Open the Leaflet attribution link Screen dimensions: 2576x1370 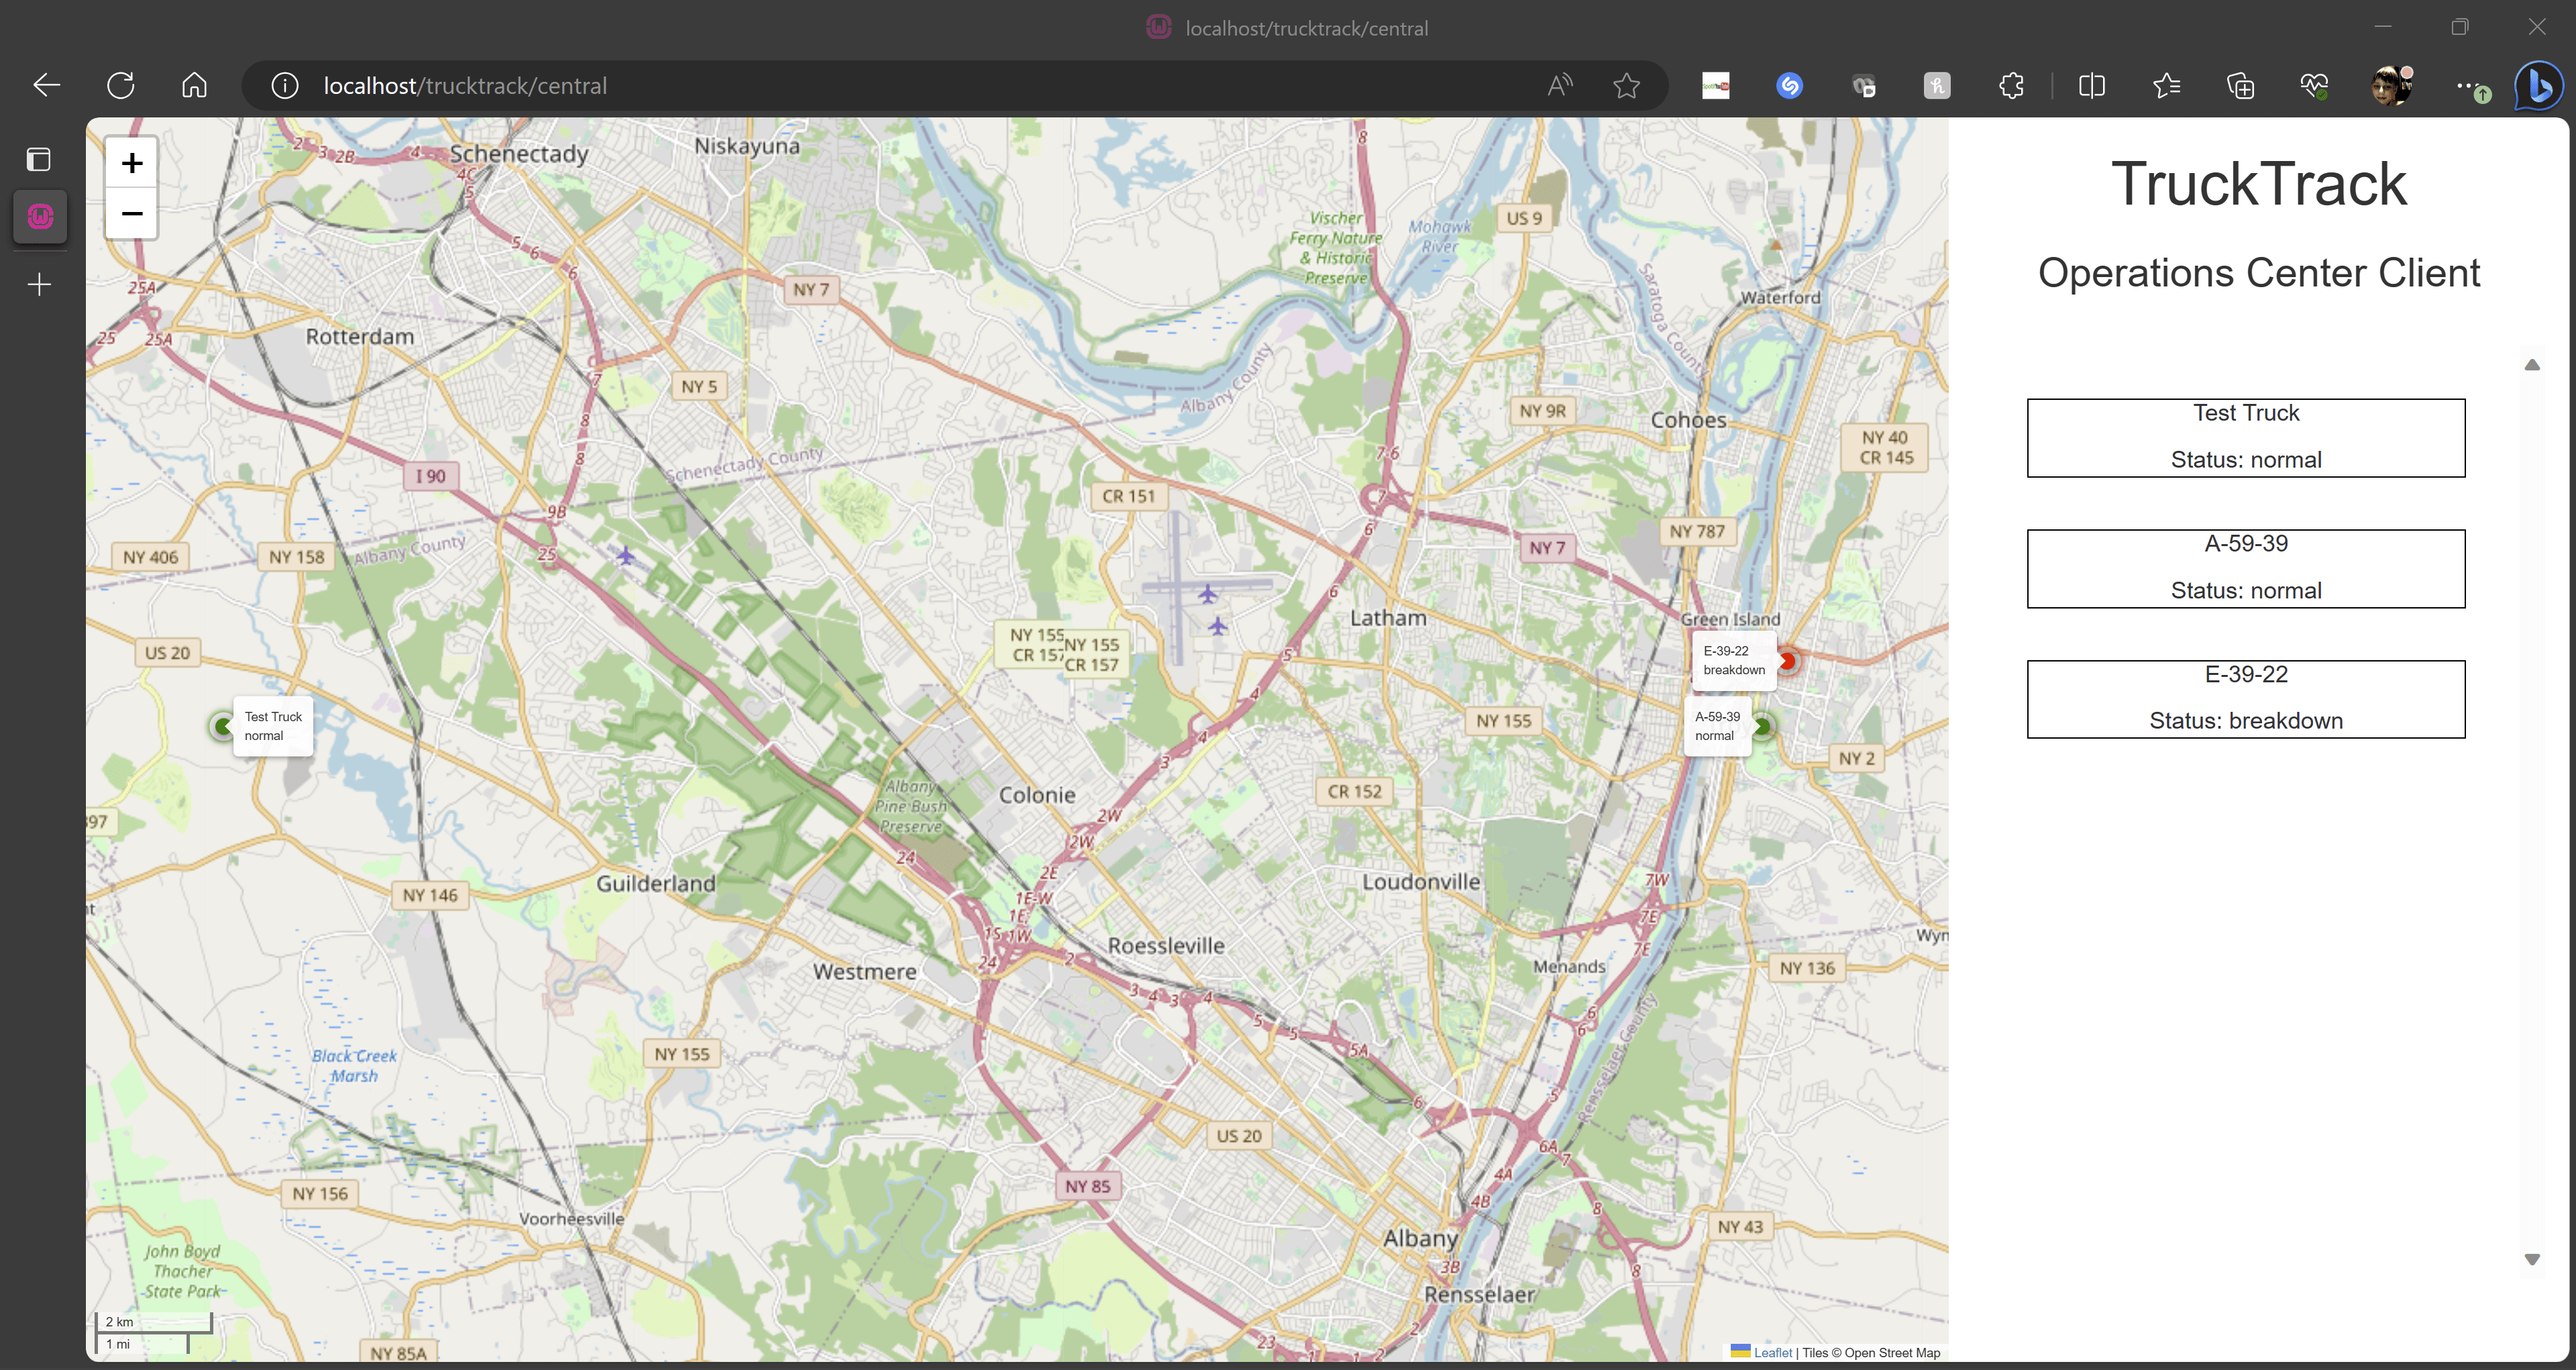(x=1772, y=1353)
